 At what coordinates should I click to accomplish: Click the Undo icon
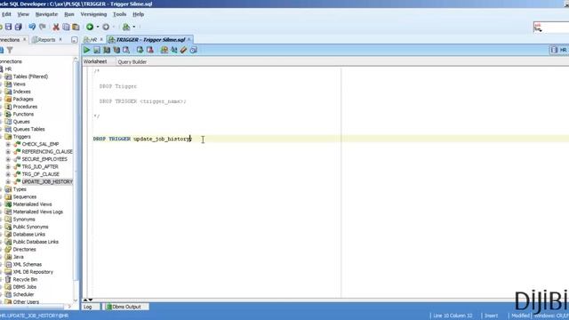coord(32,27)
